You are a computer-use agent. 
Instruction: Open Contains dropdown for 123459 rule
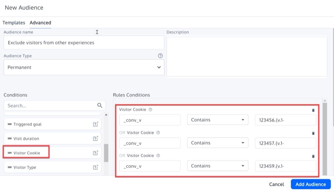(218, 166)
